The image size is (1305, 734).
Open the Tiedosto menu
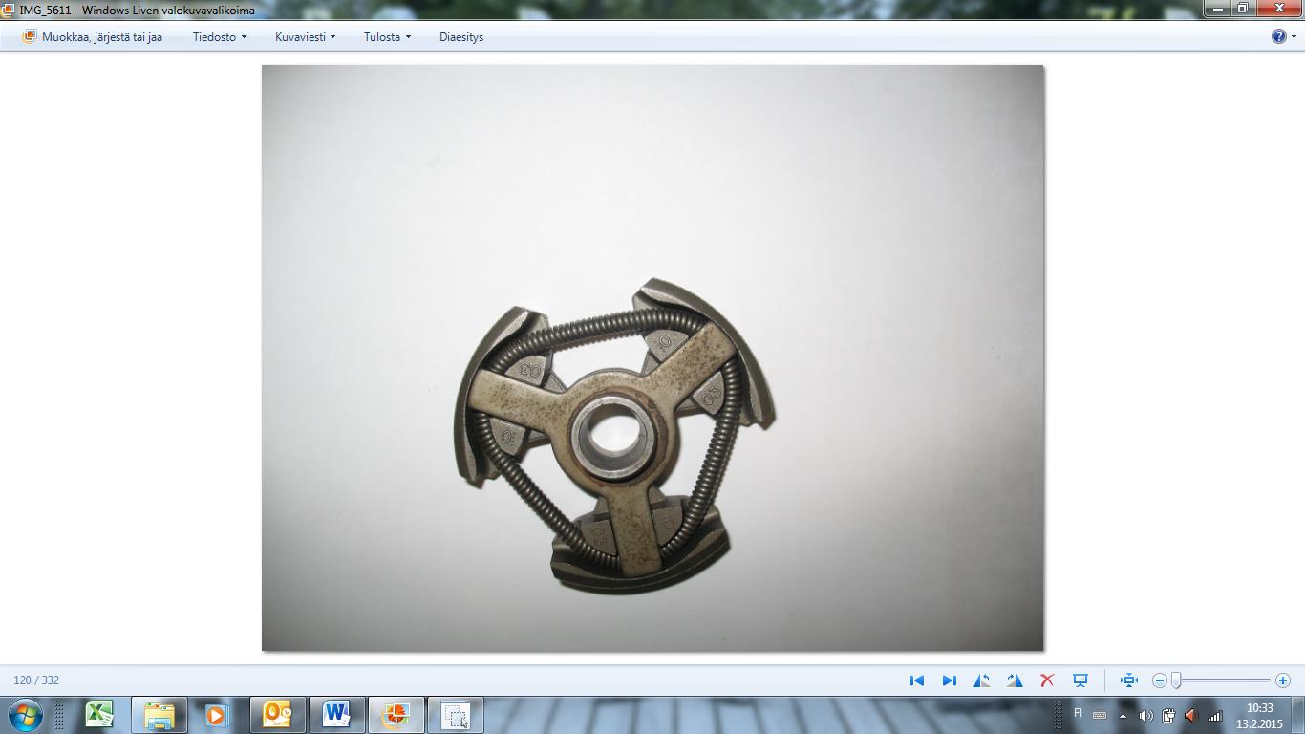(x=220, y=37)
